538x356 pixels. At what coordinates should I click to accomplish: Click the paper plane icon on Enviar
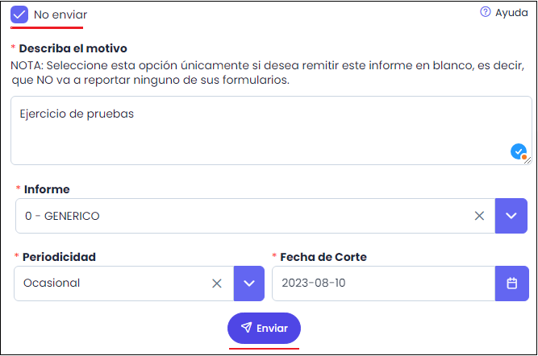(246, 329)
